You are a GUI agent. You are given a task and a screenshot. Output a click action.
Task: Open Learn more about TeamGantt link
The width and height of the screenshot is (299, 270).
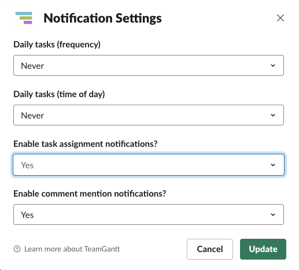pyautogui.click(x=72, y=249)
